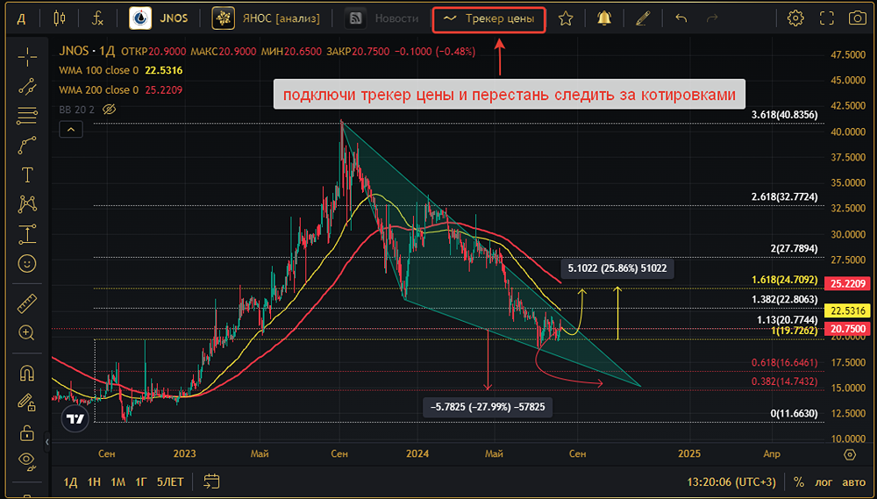The image size is (877, 499).
Task: Click the 22.5316 price label on the axis
Action: pyautogui.click(x=848, y=310)
